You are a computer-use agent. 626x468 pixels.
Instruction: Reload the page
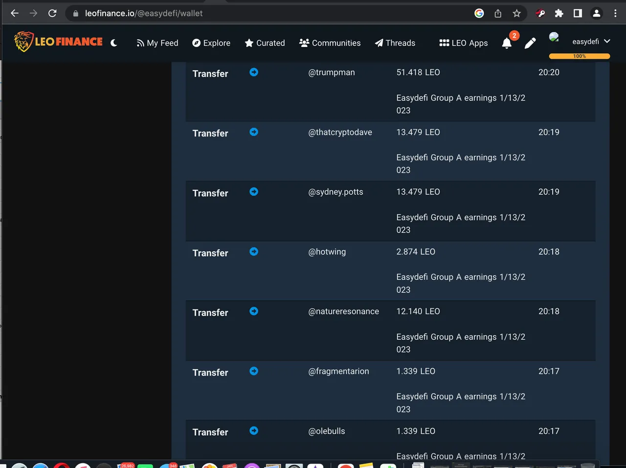point(52,13)
